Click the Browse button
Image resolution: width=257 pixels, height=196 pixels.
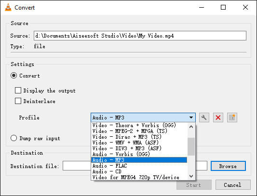(x=228, y=166)
